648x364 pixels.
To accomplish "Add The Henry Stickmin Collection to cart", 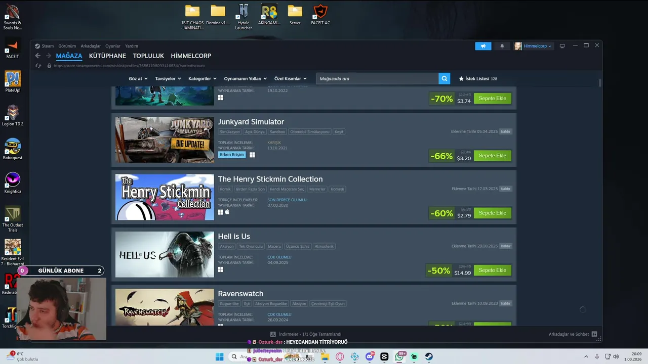I will click(x=493, y=213).
